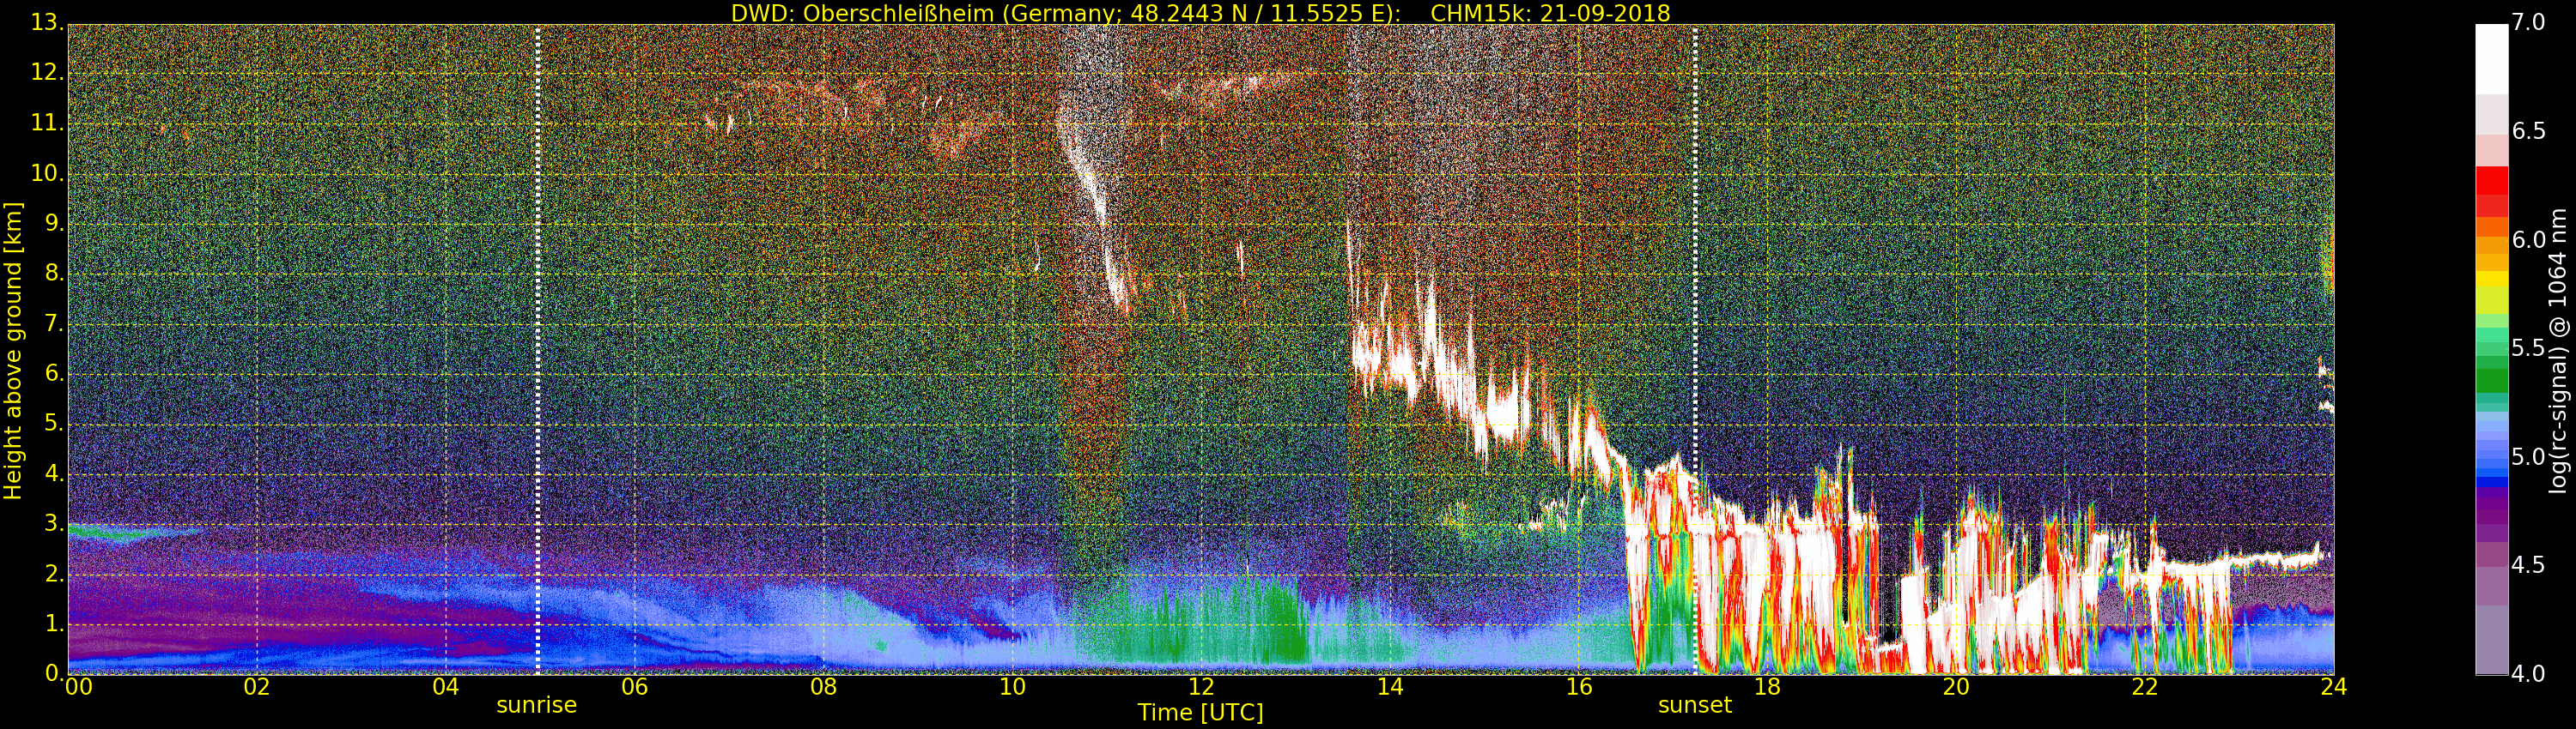Click the colorbar tick label '6.5'
This screenshot has width=2576, height=729.
coord(2528,131)
